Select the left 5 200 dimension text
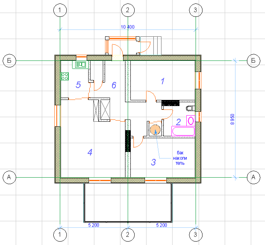265x245 pixels. pyautogui.click(x=94, y=225)
